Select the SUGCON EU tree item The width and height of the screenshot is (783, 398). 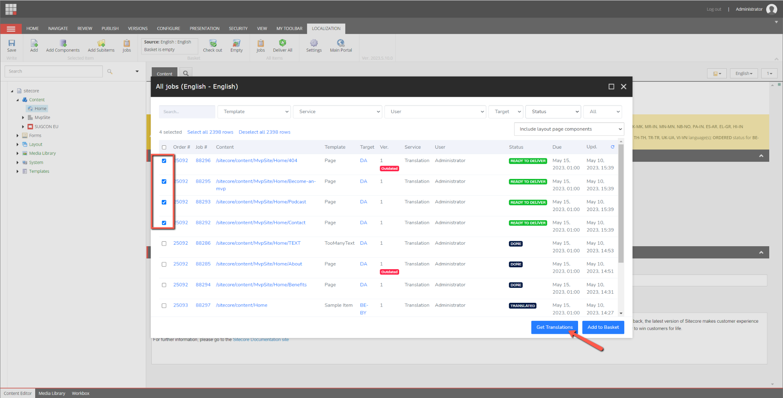tap(46, 127)
